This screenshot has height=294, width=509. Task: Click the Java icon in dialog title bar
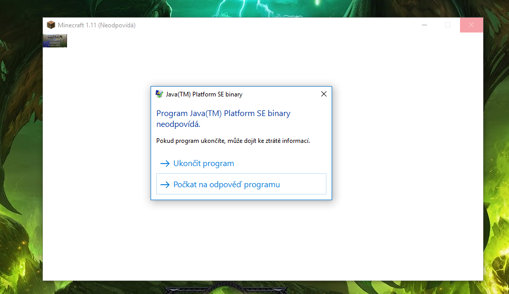pos(159,94)
